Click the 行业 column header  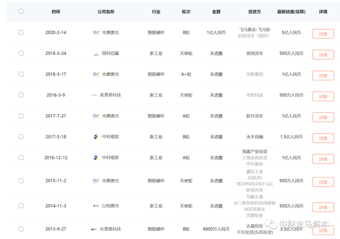[x=156, y=12]
